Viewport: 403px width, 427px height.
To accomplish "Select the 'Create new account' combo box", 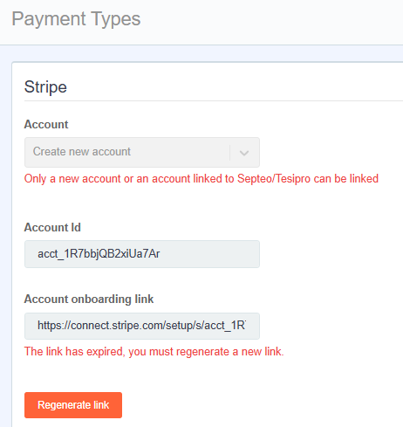I will tap(142, 152).
